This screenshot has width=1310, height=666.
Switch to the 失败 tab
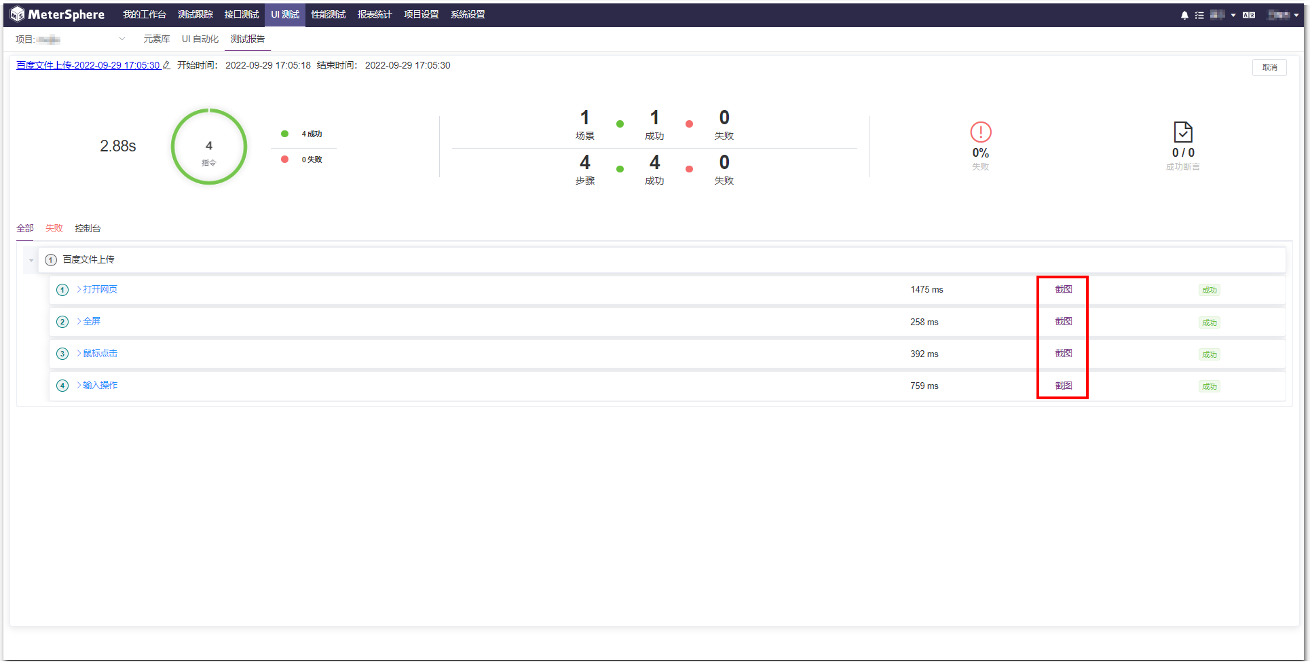click(x=54, y=228)
